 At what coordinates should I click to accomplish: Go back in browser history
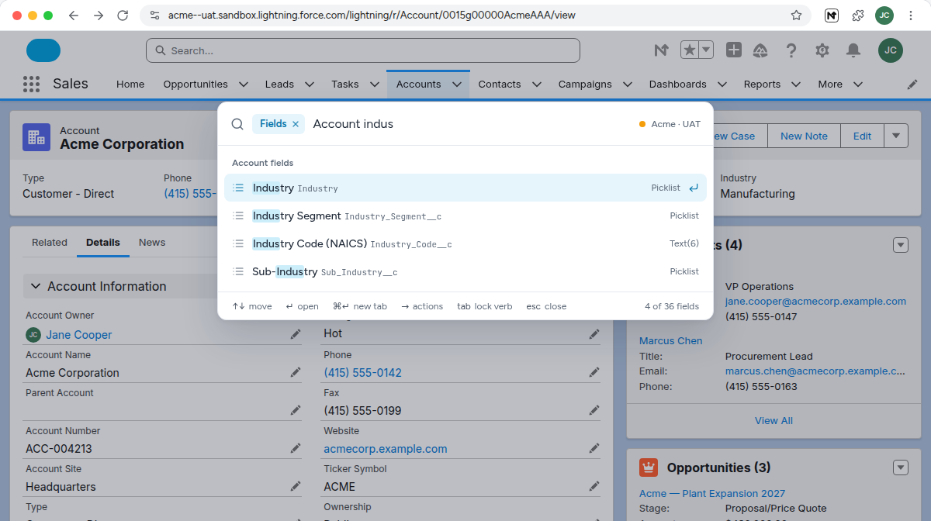73,15
